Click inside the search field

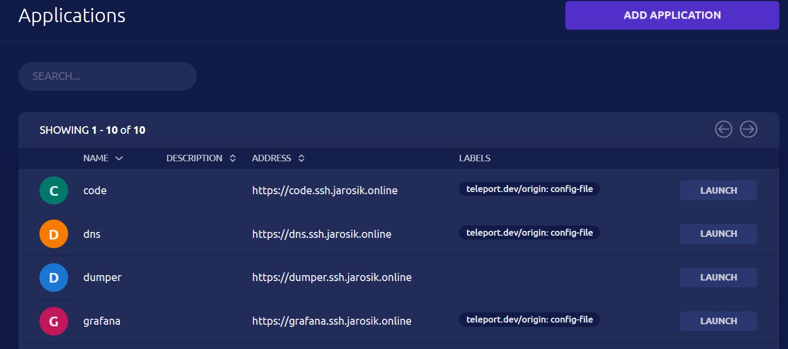[x=107, y=76]
